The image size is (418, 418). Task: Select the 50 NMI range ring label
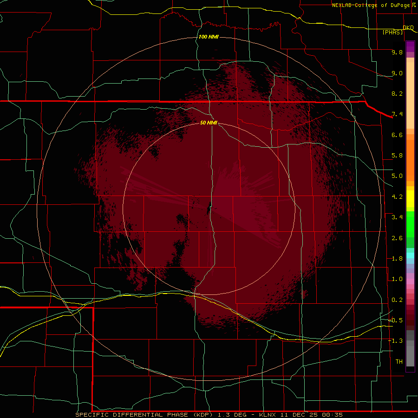tap(209, 123)
